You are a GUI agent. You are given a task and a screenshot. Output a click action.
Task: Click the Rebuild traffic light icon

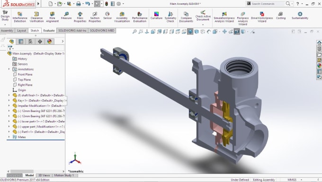[x=107, y=4]
